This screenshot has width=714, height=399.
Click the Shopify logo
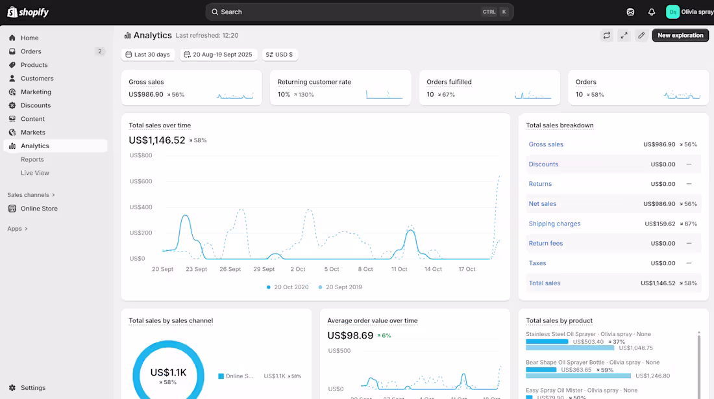pyautogui.click(x=28, y=12)
